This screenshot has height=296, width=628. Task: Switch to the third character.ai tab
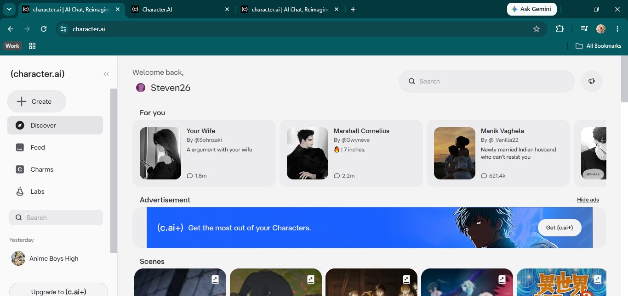click(290, 9)
